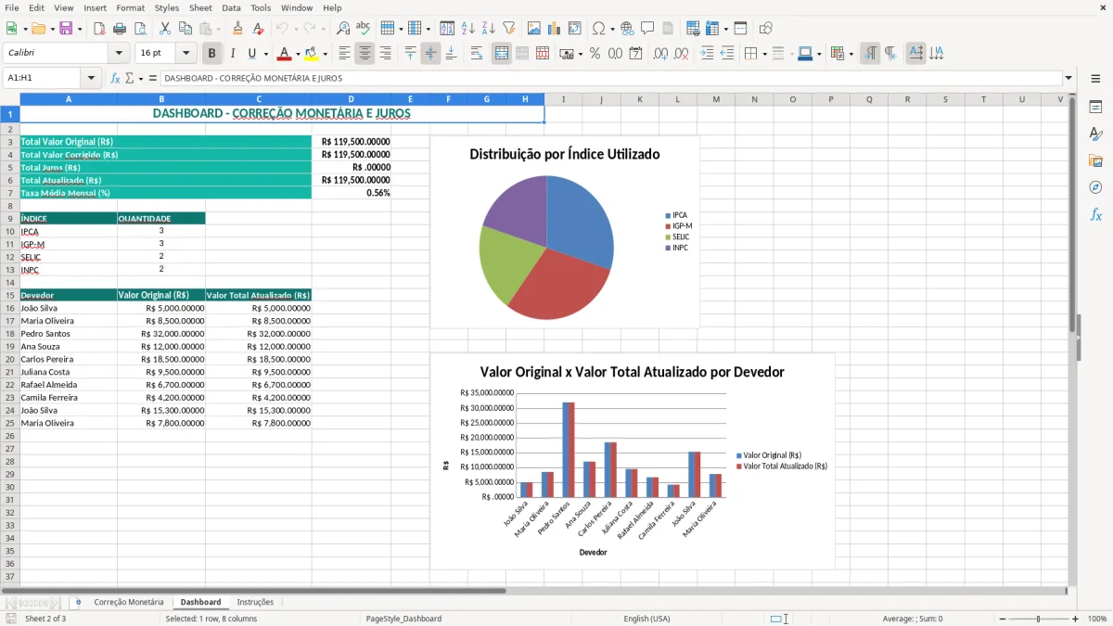
Task: Click the Insert Hyperlink globe icon
Action: coord(627,29)
